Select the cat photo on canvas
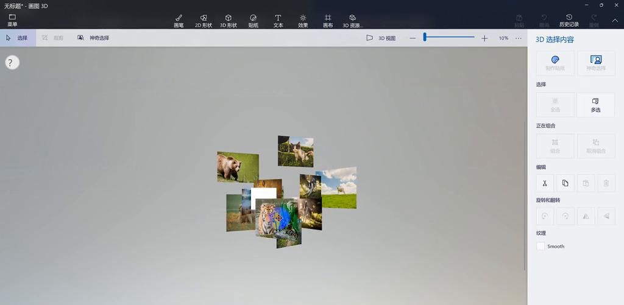 click(x=296, y=151)
